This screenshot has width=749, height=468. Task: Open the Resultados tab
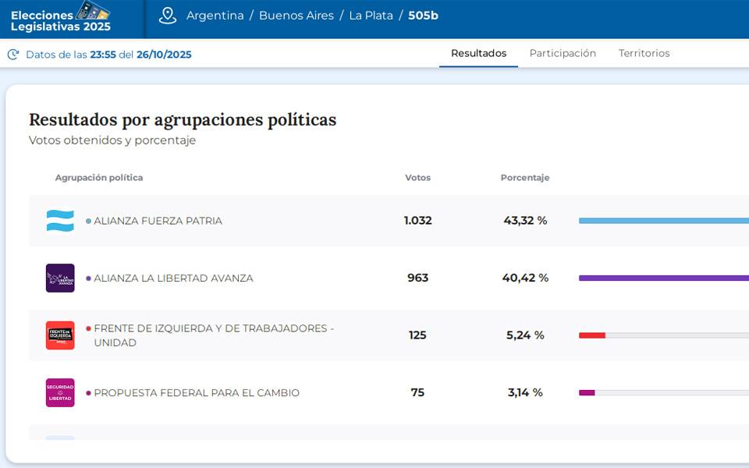point(478,53)
